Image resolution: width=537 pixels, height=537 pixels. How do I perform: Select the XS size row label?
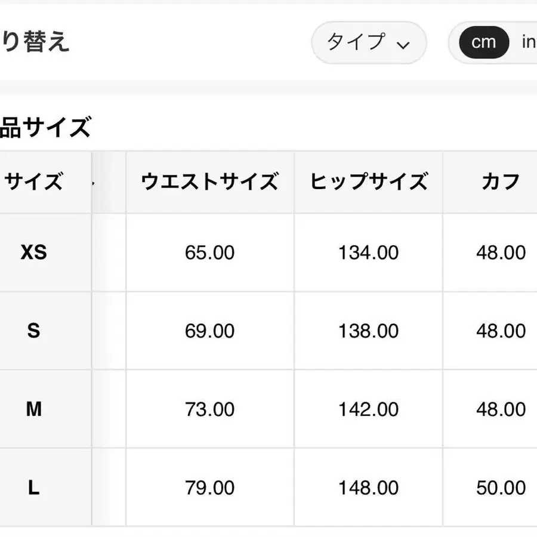click(x=34, y=252)
